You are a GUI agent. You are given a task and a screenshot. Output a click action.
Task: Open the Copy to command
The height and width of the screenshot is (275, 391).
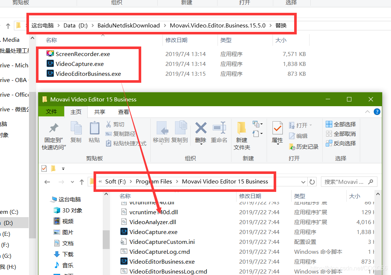pos(179,132)
